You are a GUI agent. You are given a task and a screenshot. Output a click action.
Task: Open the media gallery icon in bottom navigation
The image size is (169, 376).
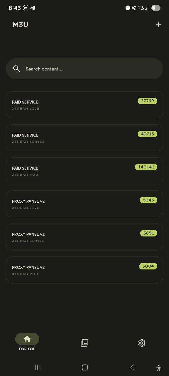84,343
